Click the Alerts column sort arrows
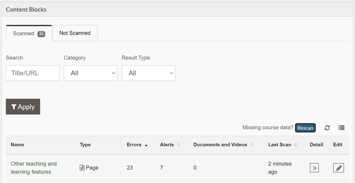The height and width of the screenshot is (183, 355). tap(178, 145)
